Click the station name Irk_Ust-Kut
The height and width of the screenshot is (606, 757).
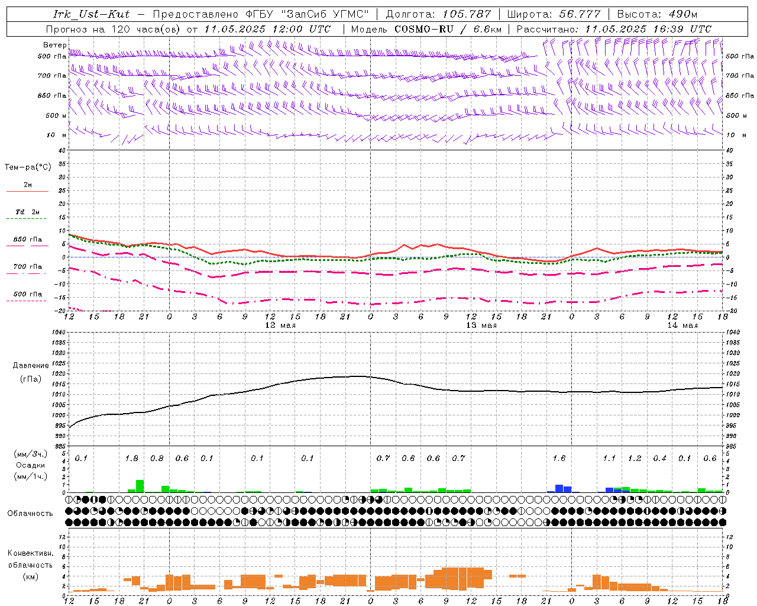[92, 14]
